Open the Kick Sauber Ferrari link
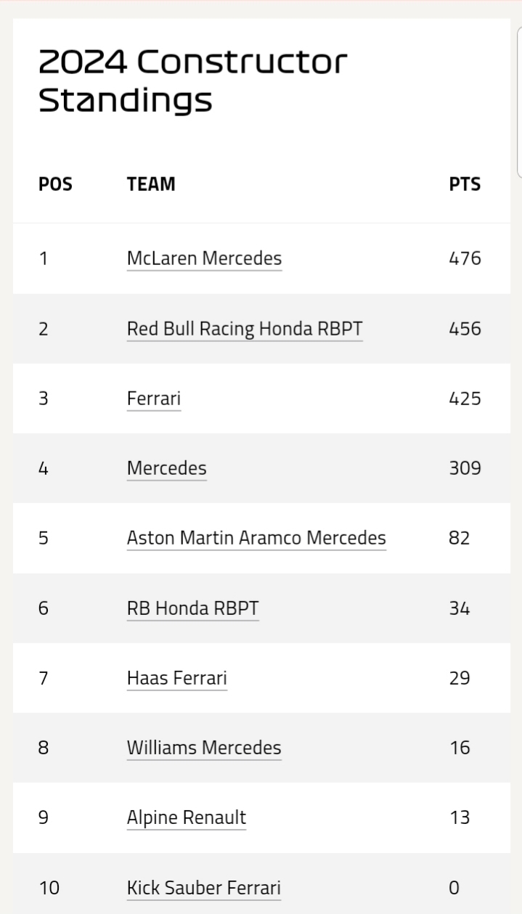Viewport: 522px width, 914px height. (x=203, y=887)
